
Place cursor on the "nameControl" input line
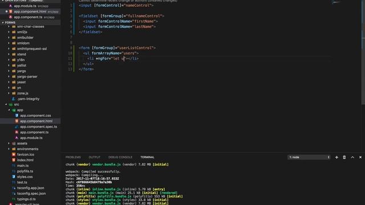point(116,5)
